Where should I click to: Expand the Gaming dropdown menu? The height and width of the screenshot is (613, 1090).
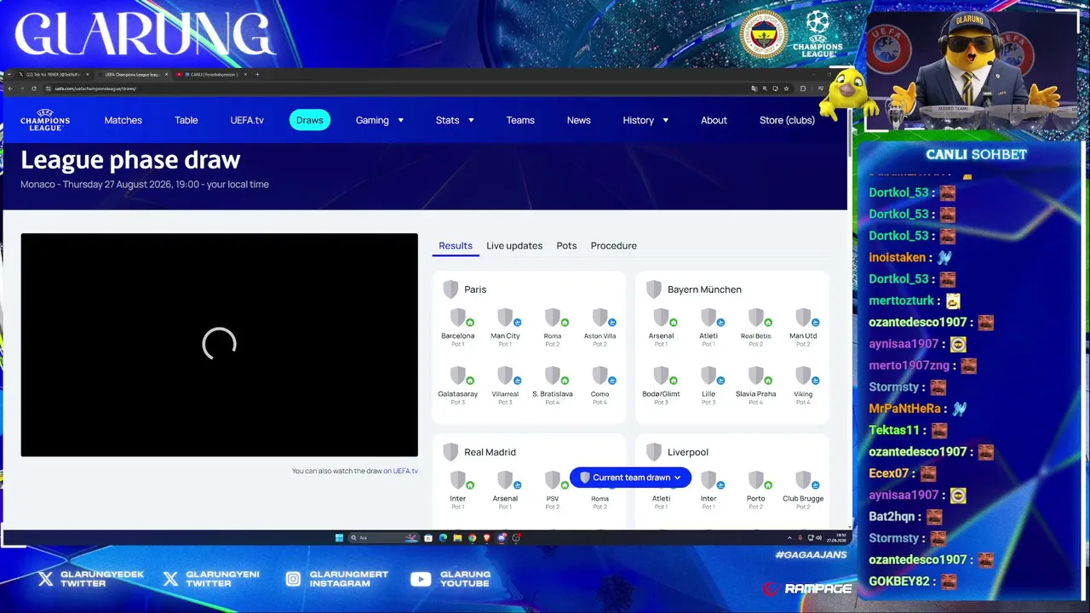coord(380,120)
